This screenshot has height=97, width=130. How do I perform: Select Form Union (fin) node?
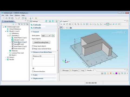click(x=18, y=48)
